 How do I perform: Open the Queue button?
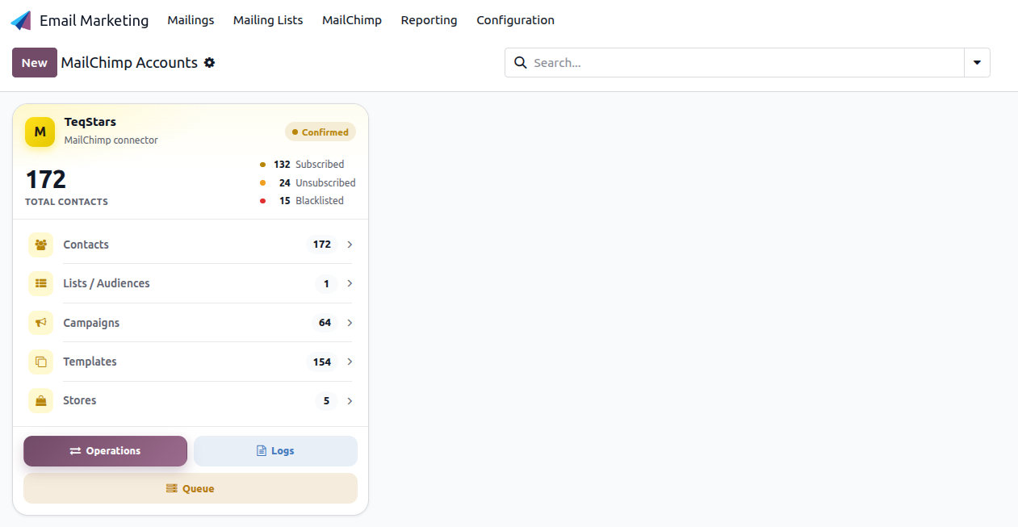click(191, 488)
